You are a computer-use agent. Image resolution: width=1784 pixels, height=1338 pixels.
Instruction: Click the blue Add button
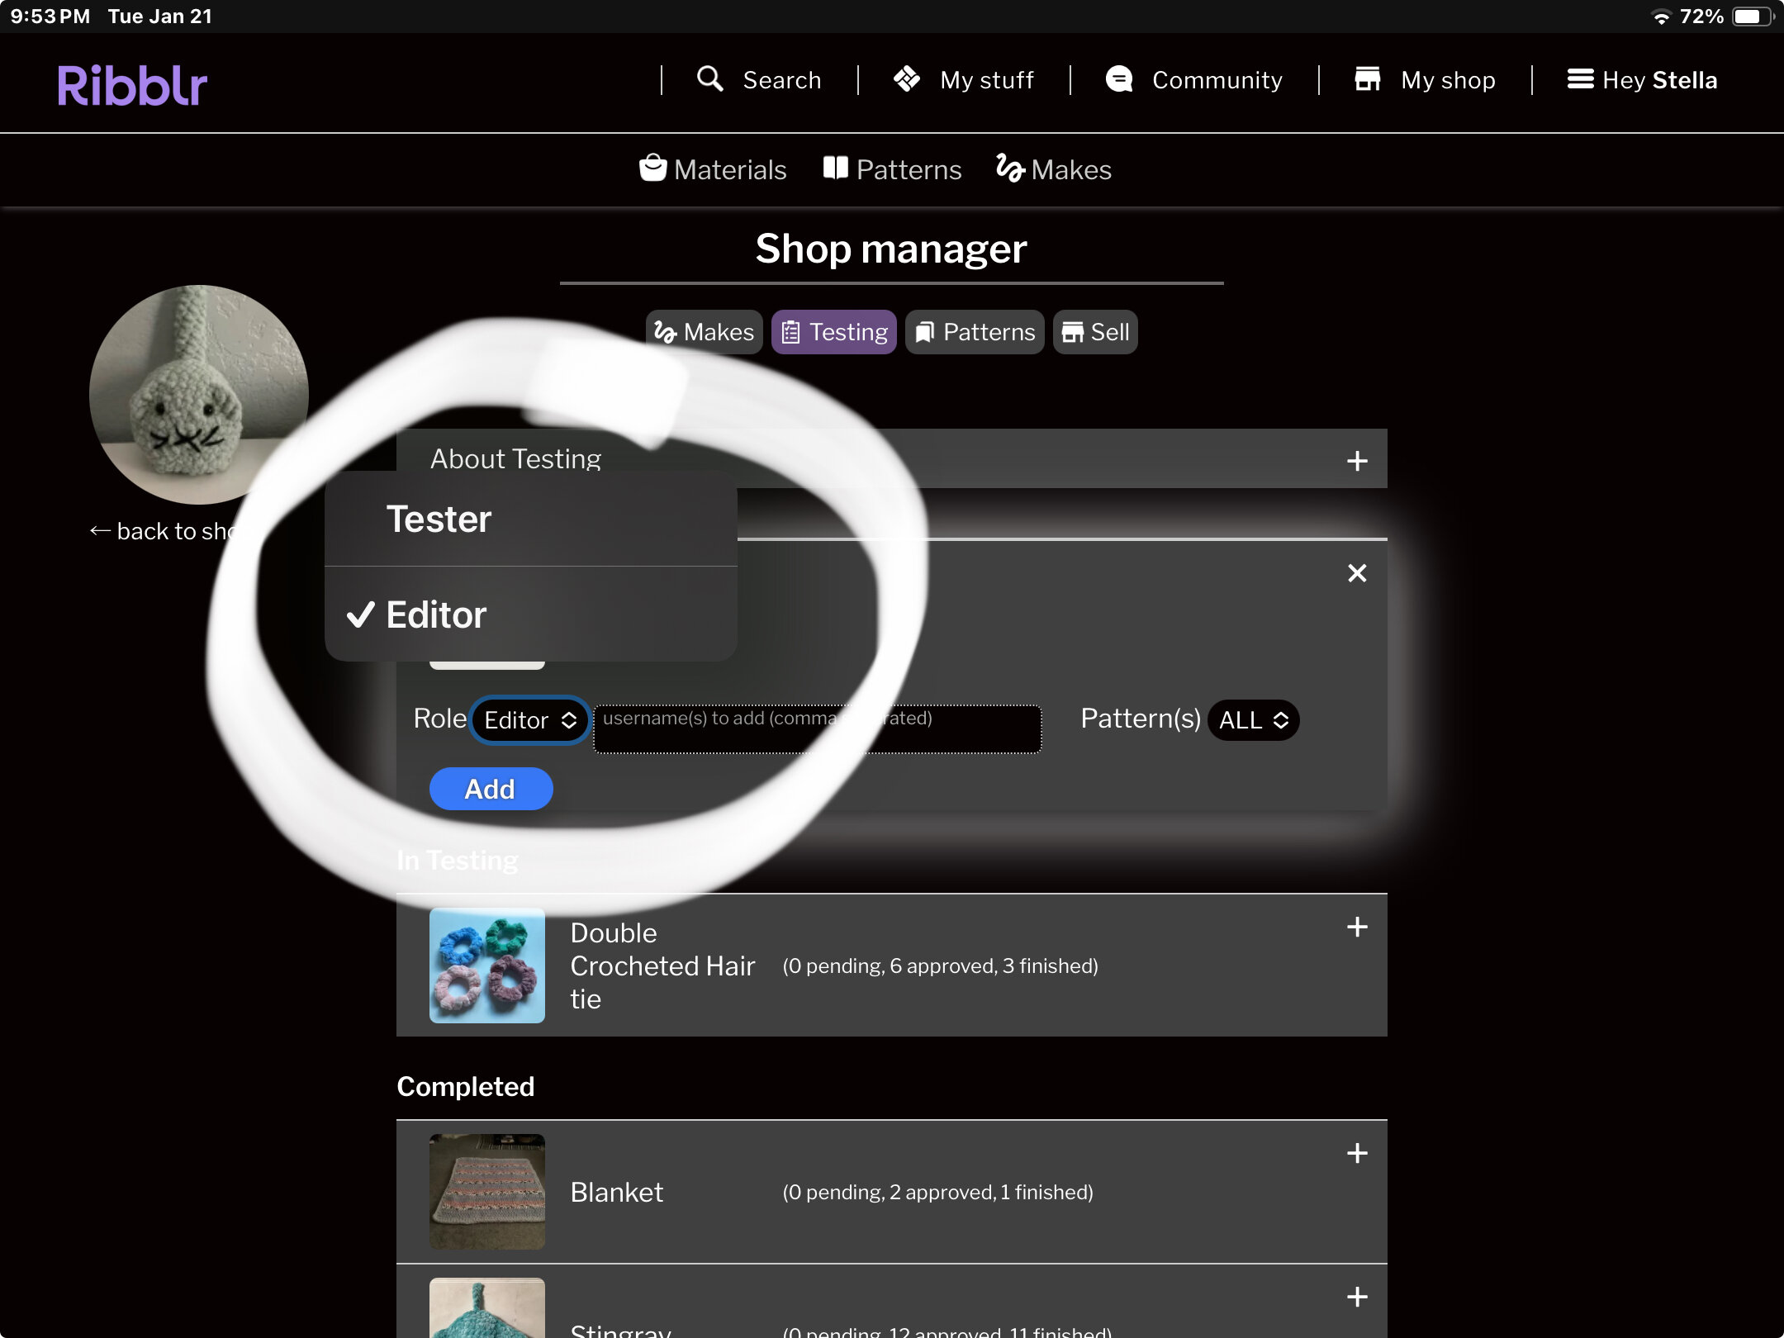click(x=491, y=789)
